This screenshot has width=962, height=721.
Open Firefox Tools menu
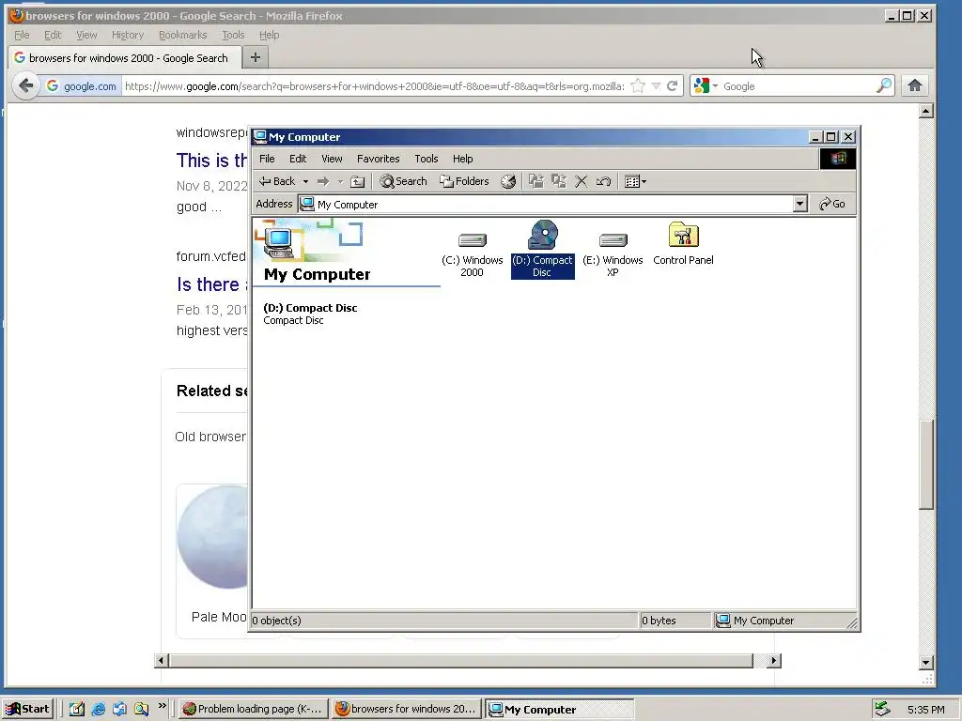pyautogui.click(x=233, y=35)
